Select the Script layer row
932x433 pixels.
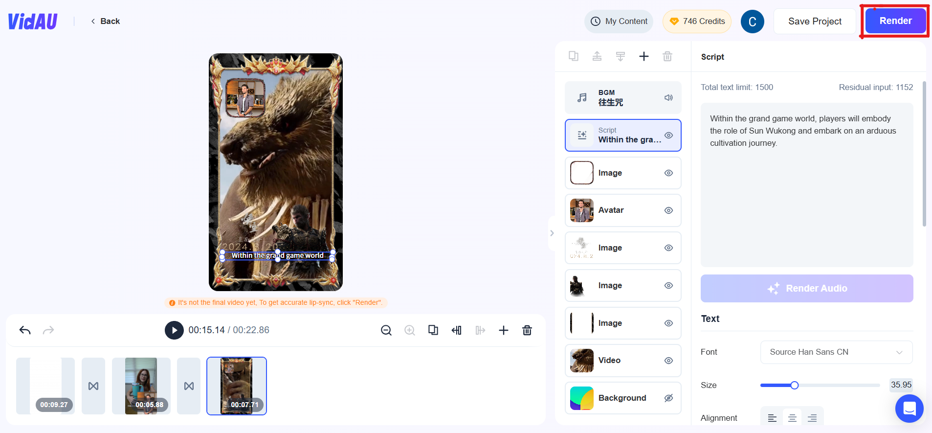(623, 136)
